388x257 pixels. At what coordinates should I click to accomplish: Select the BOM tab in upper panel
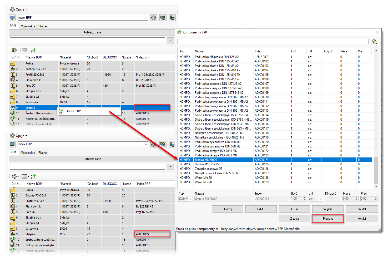click(13, 26)
